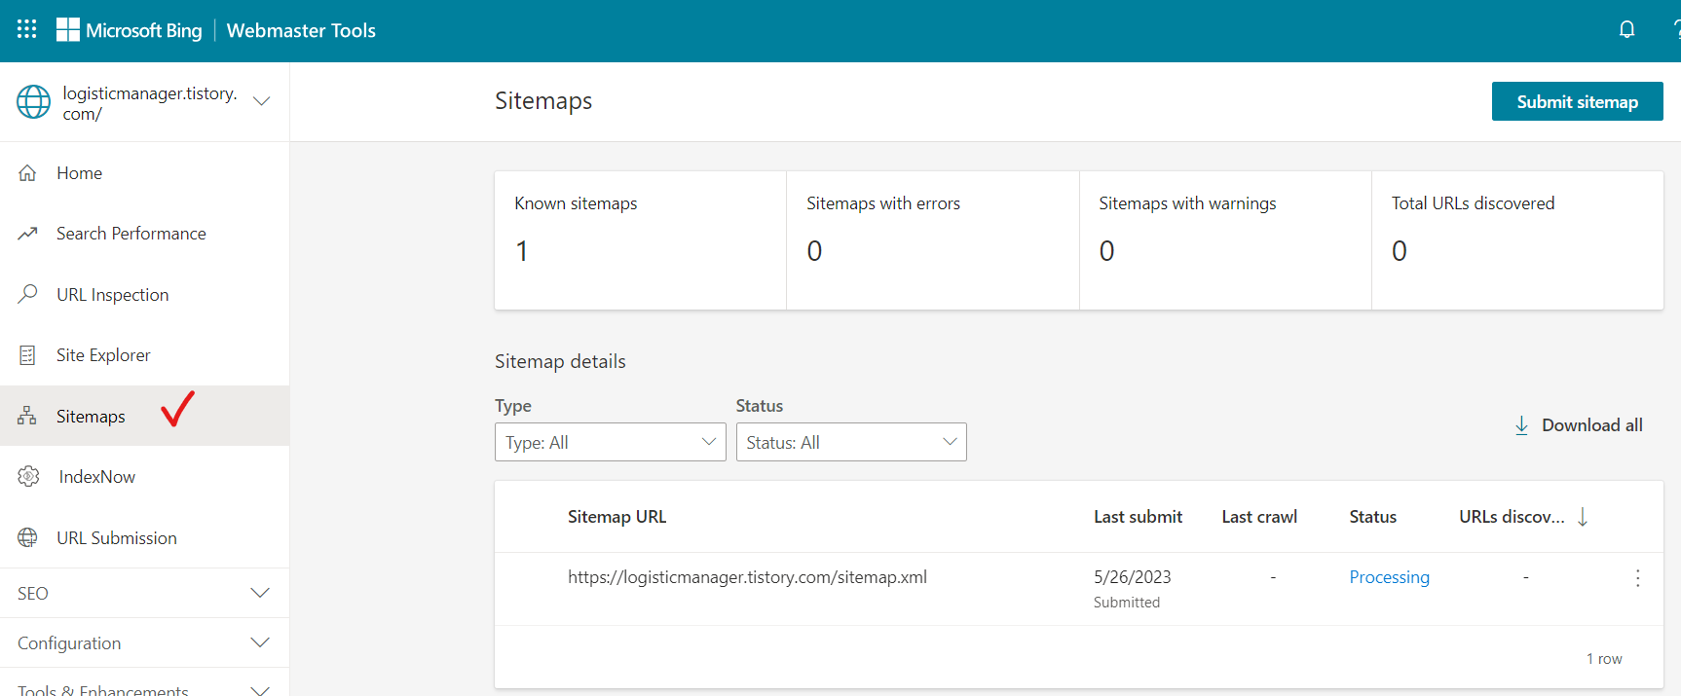Click the Sitemap URL column header

pyautogui.click(x=617, y=517)
